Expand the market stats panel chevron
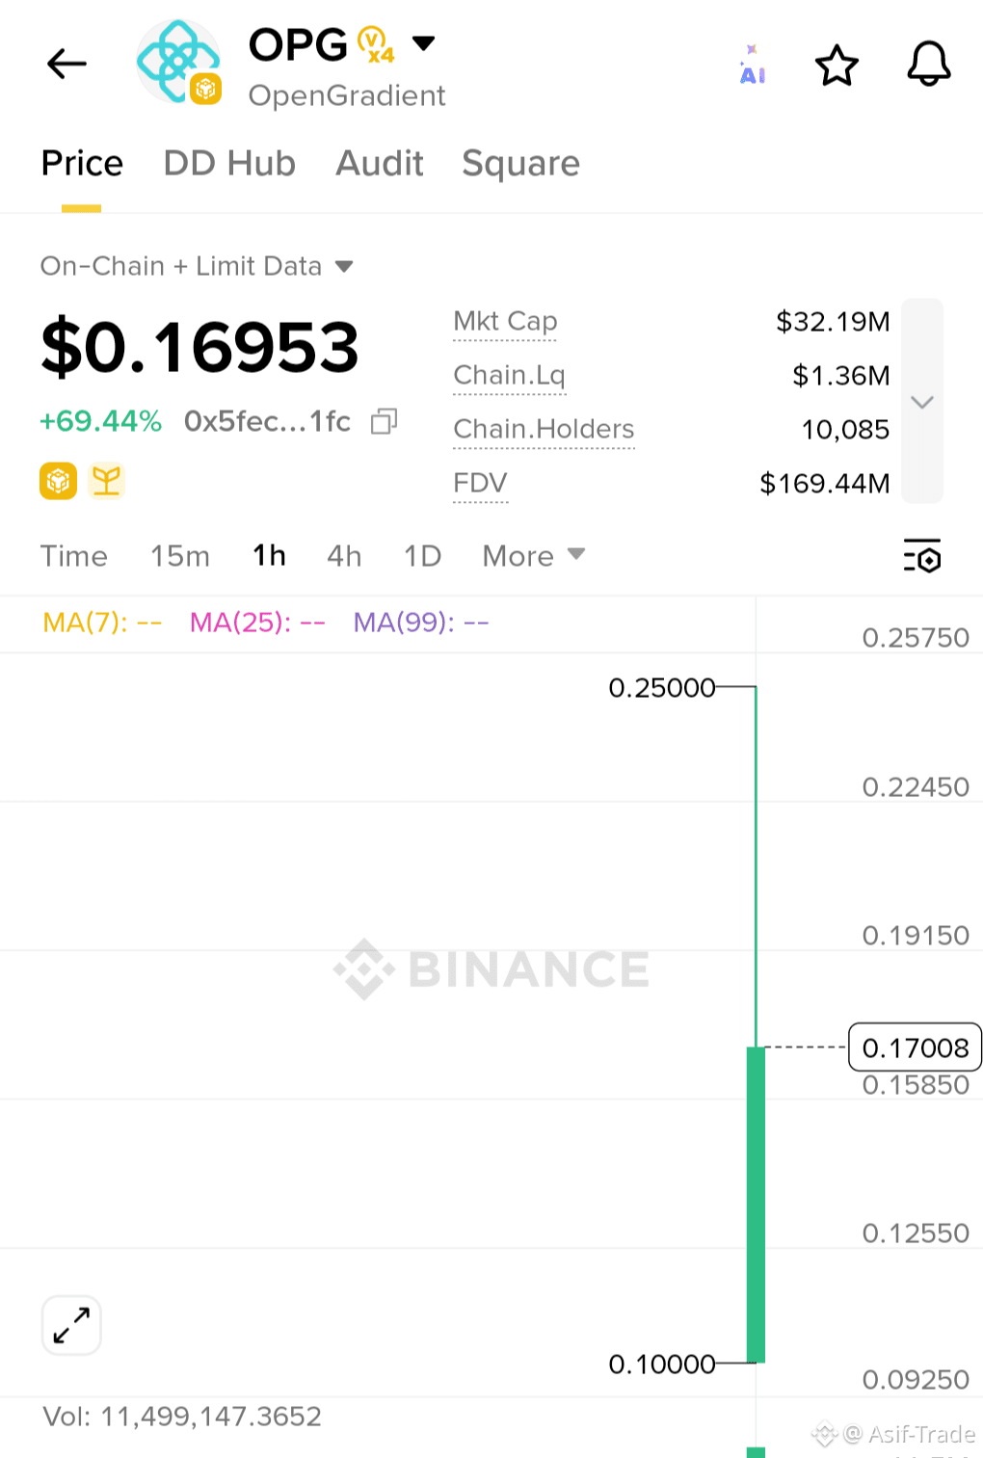The width and height of the screenshot is (983, 1458). [x=922, y=401]
